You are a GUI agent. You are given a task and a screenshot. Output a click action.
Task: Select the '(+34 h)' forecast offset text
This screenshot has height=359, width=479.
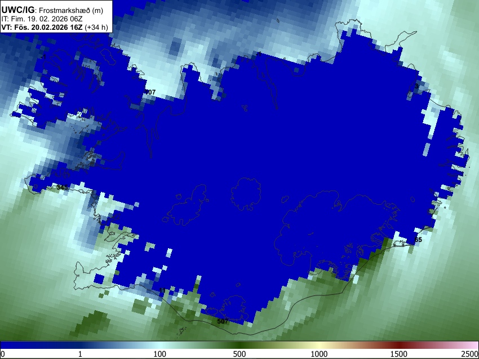click(96, 28)
